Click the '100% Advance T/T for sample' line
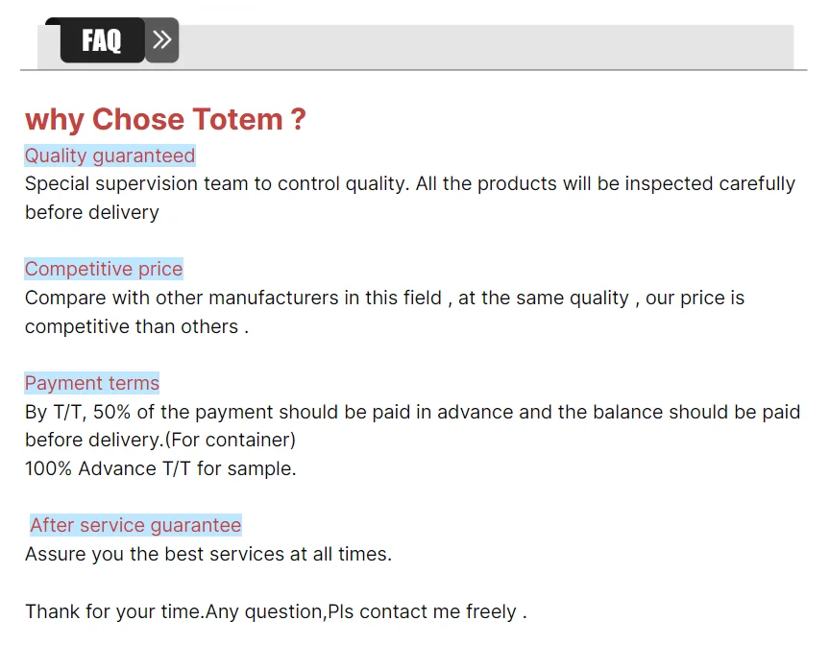The width and height of the screenshot is (830, 645). (x=160, y=468)
